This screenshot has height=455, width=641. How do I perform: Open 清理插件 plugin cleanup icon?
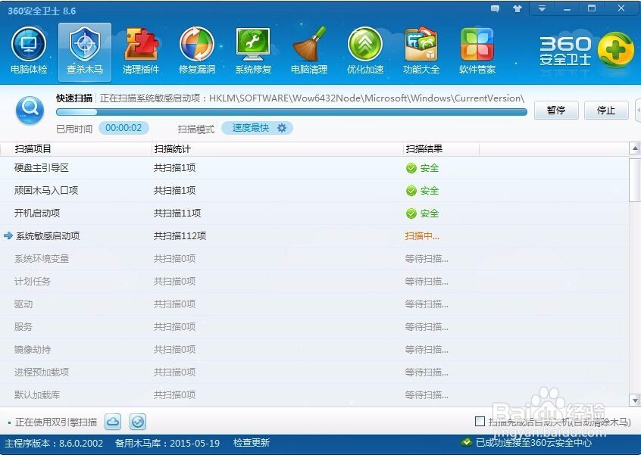point(141,51)
